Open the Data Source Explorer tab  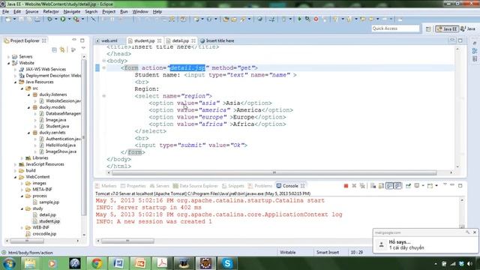195,186
